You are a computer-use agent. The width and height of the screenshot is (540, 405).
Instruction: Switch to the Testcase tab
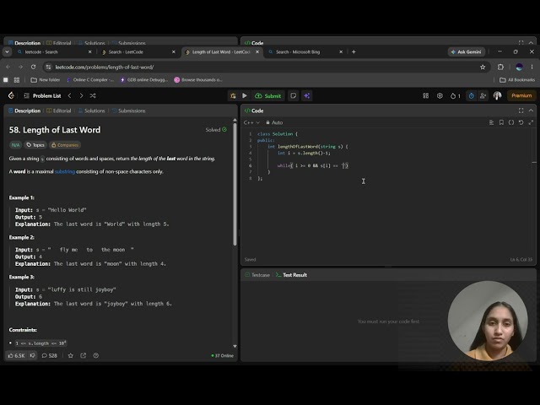[257, 275]
